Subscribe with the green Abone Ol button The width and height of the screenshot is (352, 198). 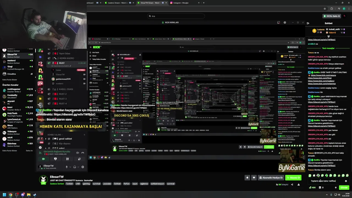click(x=293, y=178)
